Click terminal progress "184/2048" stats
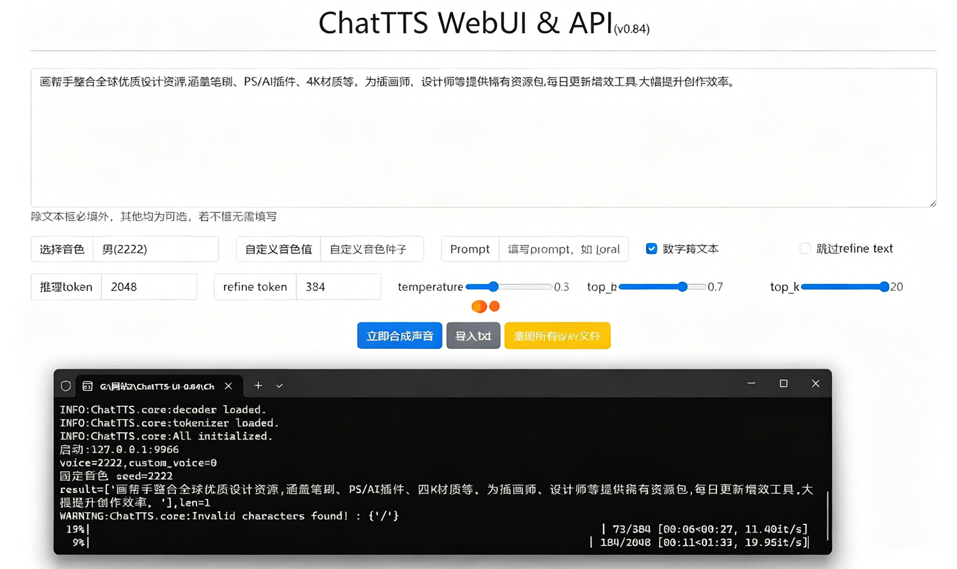The height and width of the screenshot is (569, 957). [704, 543]
